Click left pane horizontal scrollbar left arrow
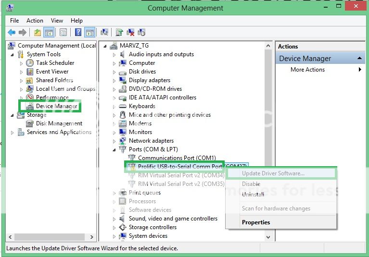369x257 pixels. [10, 237]
